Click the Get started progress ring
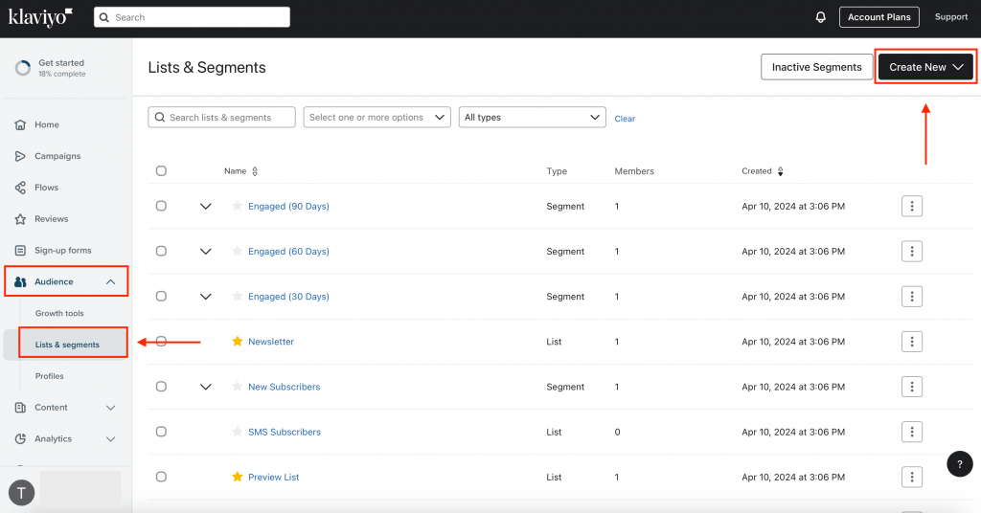The image size is (981, 513). tap(23, 68)
